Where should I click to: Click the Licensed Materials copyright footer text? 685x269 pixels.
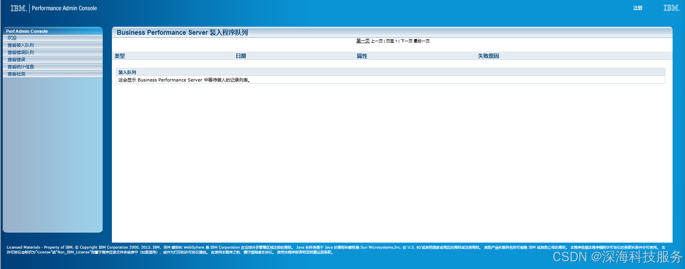click(336, 250)
